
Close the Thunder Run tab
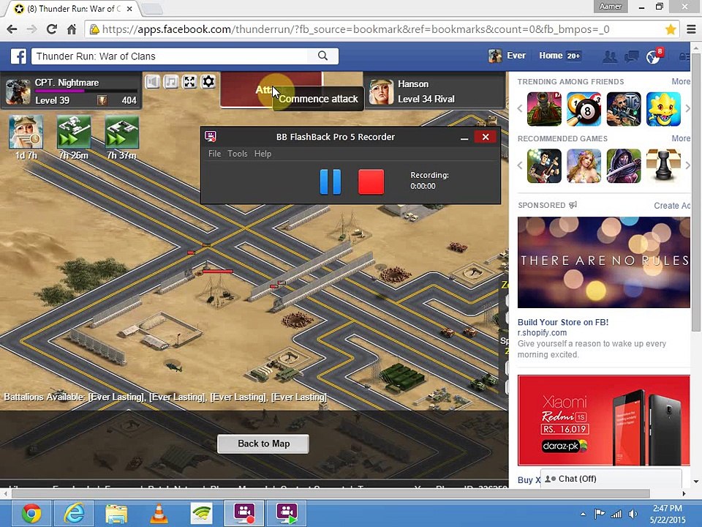[129, 9]
